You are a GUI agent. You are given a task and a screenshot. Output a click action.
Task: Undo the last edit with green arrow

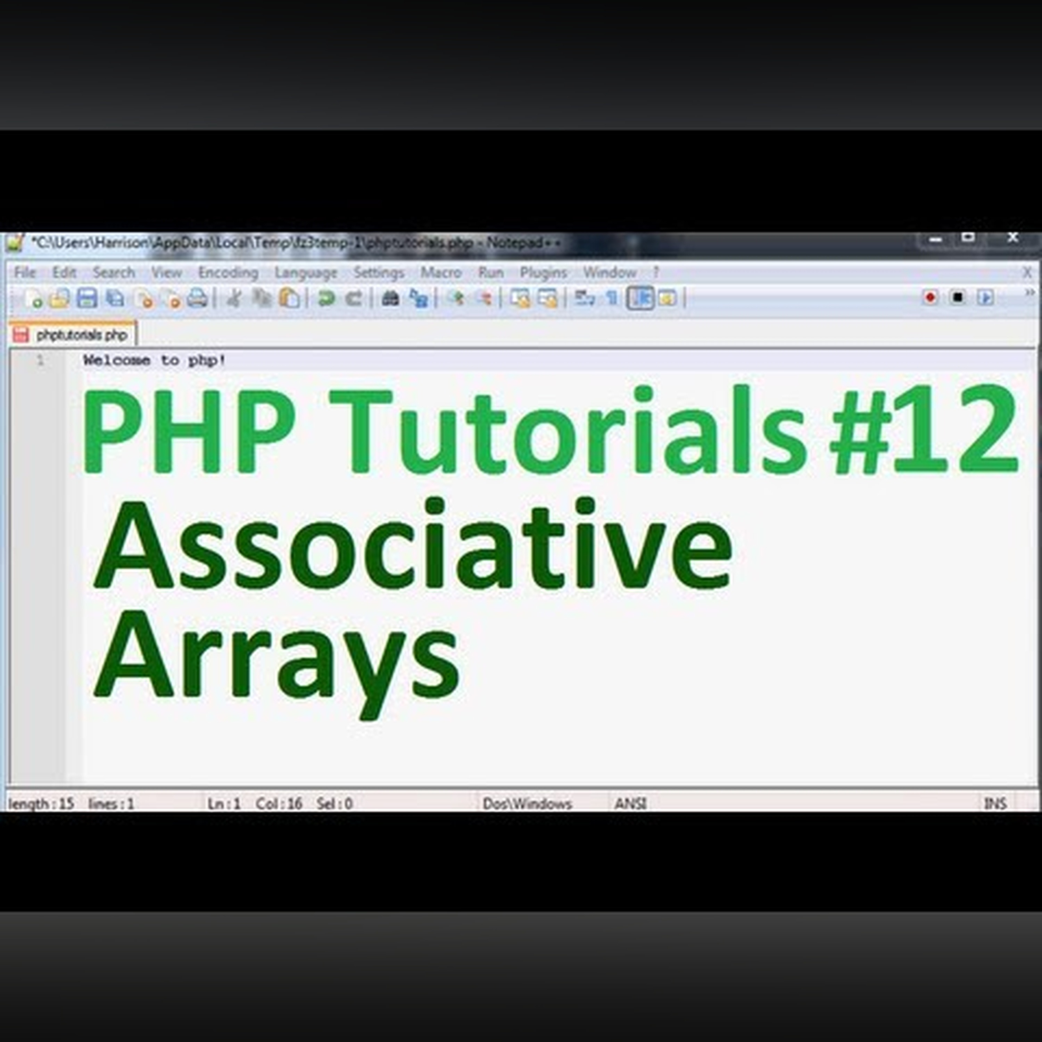click(x=326, y=298)
